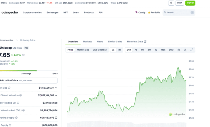The height and width of the screenshot is (127, 210).
Task: Toggle LOG scale on chart
Action: point(171,50)
